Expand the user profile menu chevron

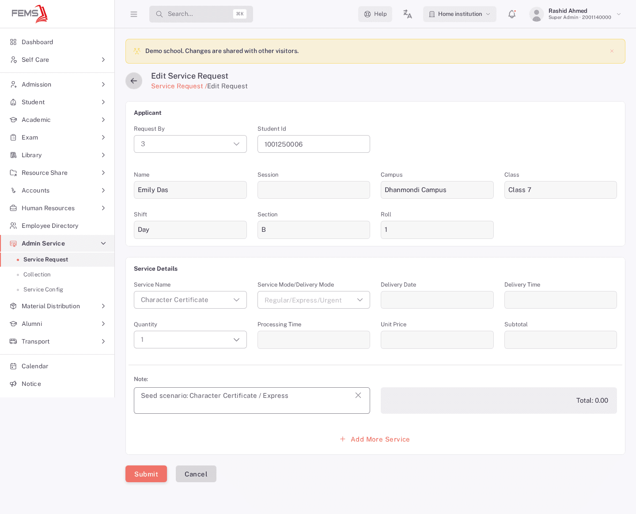[619, 14]
